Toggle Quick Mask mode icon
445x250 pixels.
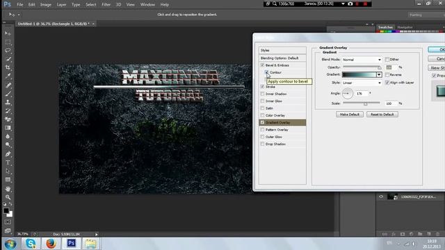coord(8,222)
